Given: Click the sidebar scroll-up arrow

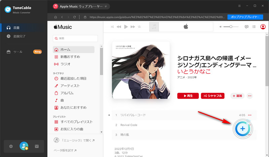Looking at the screenshot, I should (102, 46).
